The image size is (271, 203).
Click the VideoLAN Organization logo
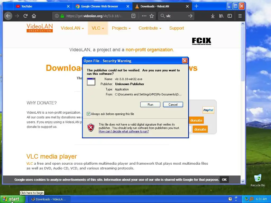[40, 28]
